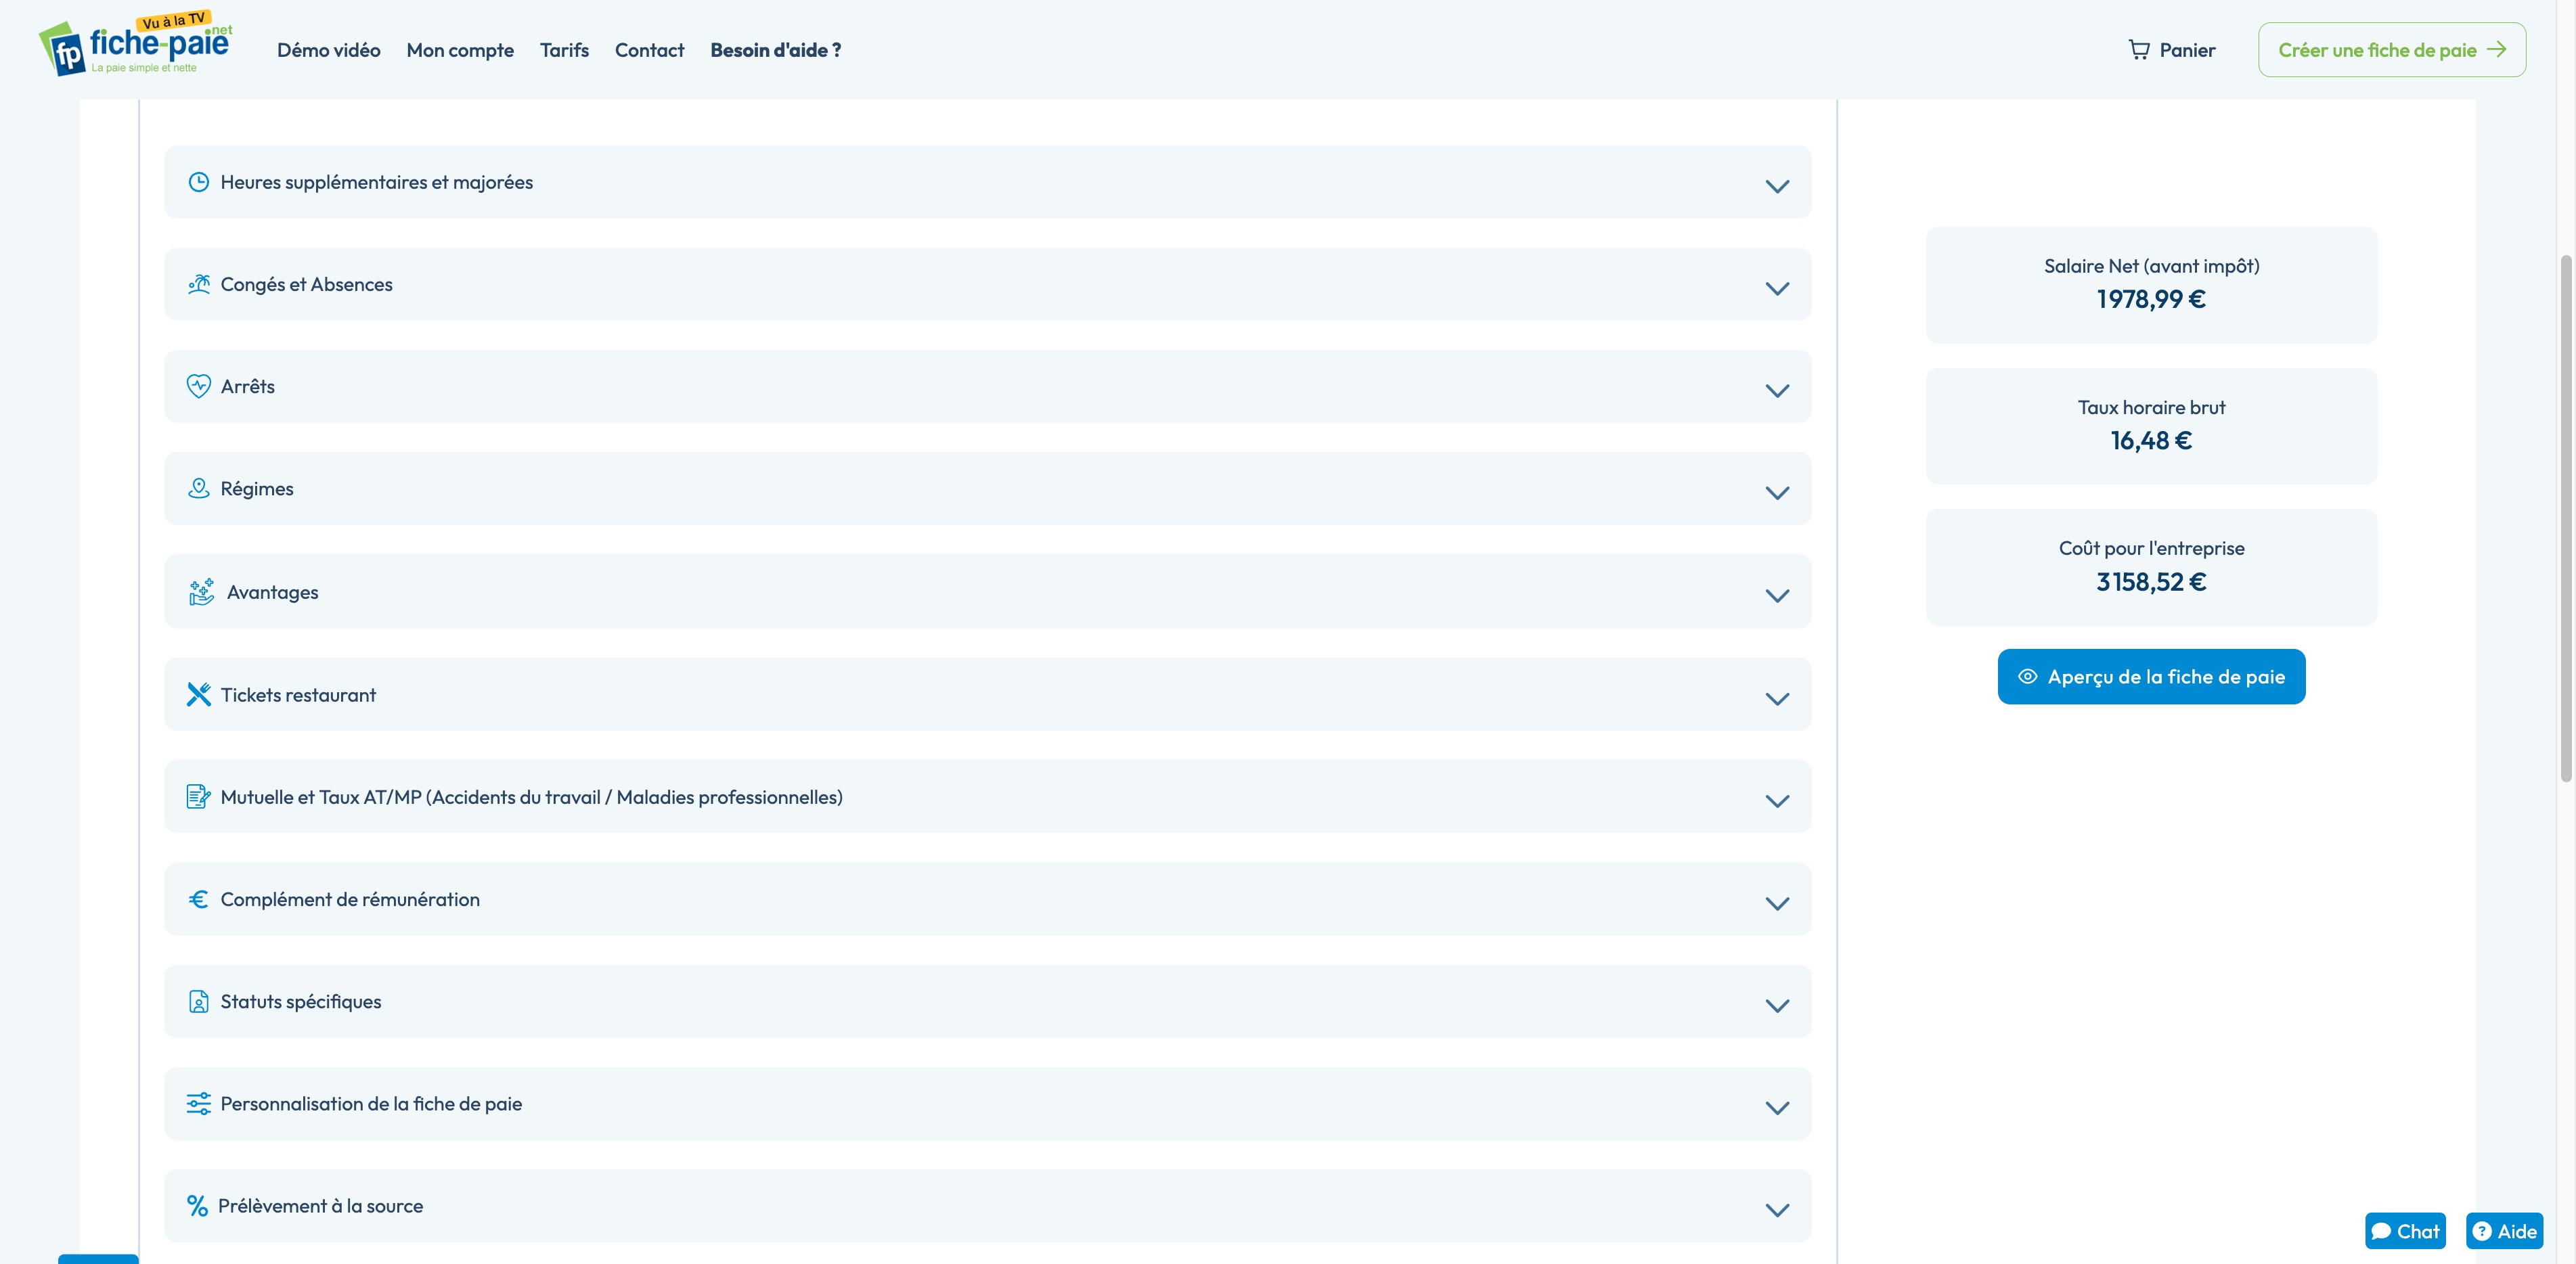Click the fork and knife Tickets restaurant icon
Viewport: 2576px width, 1264px height.
198,694
